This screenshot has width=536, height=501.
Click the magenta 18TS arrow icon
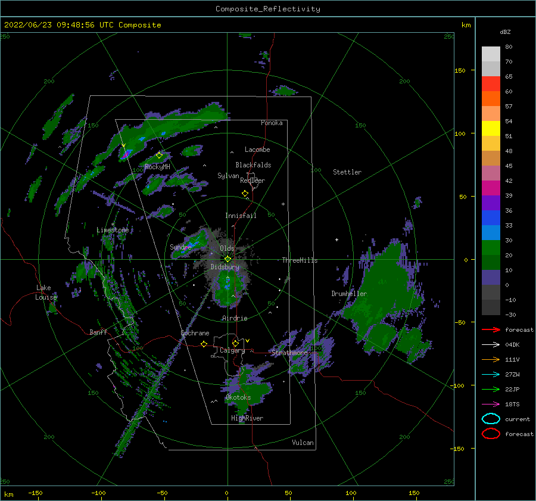click(x=491, y=404)
